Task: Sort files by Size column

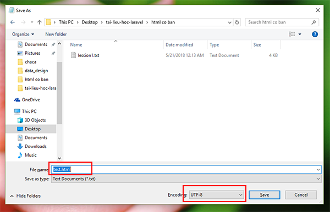Action: coord(257,45)
